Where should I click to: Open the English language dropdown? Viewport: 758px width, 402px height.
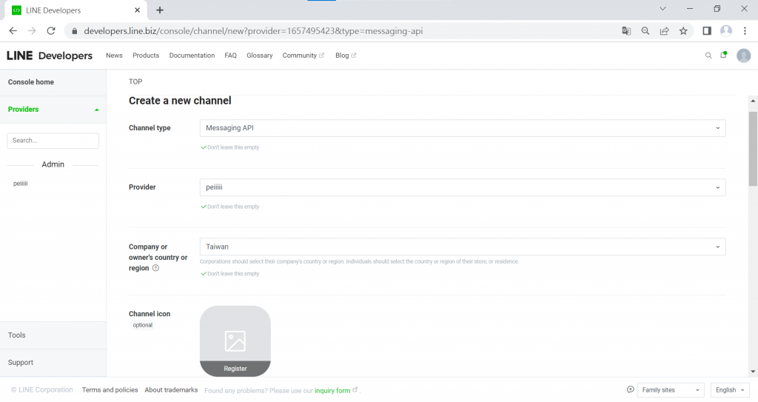pos(730,390)
